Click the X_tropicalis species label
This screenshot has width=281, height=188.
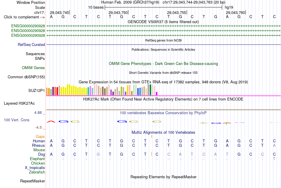tap(35, 168)
